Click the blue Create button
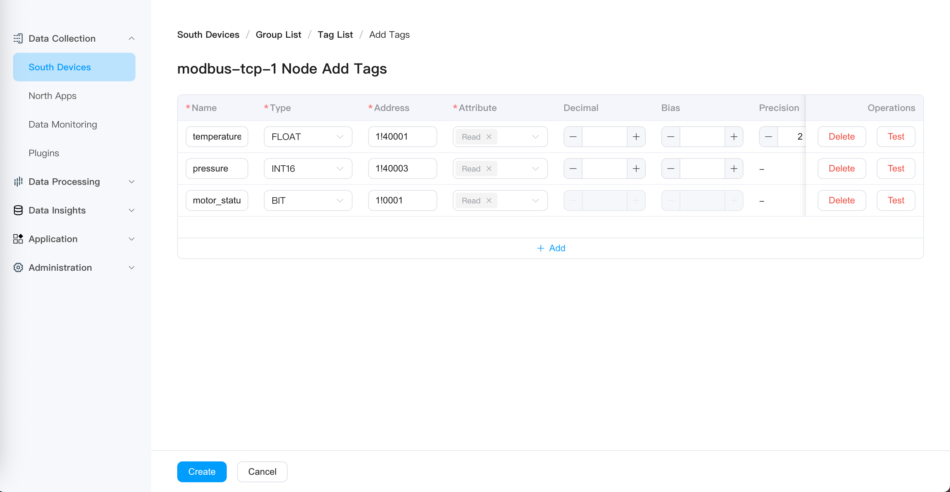Image resolution: width=950 pixels, height=492 pixels. coord(201,471)
